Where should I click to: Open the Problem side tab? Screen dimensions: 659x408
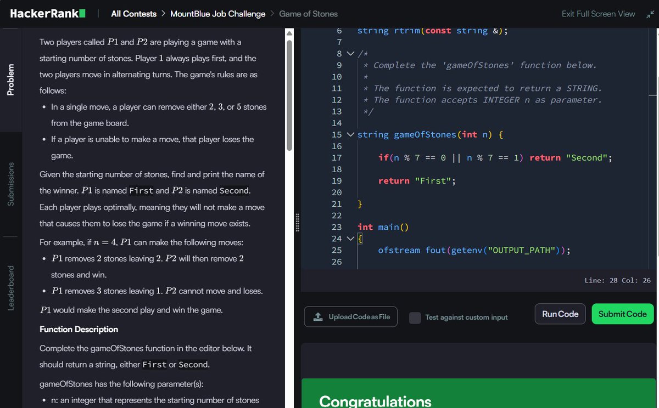(x=10, y=80)
